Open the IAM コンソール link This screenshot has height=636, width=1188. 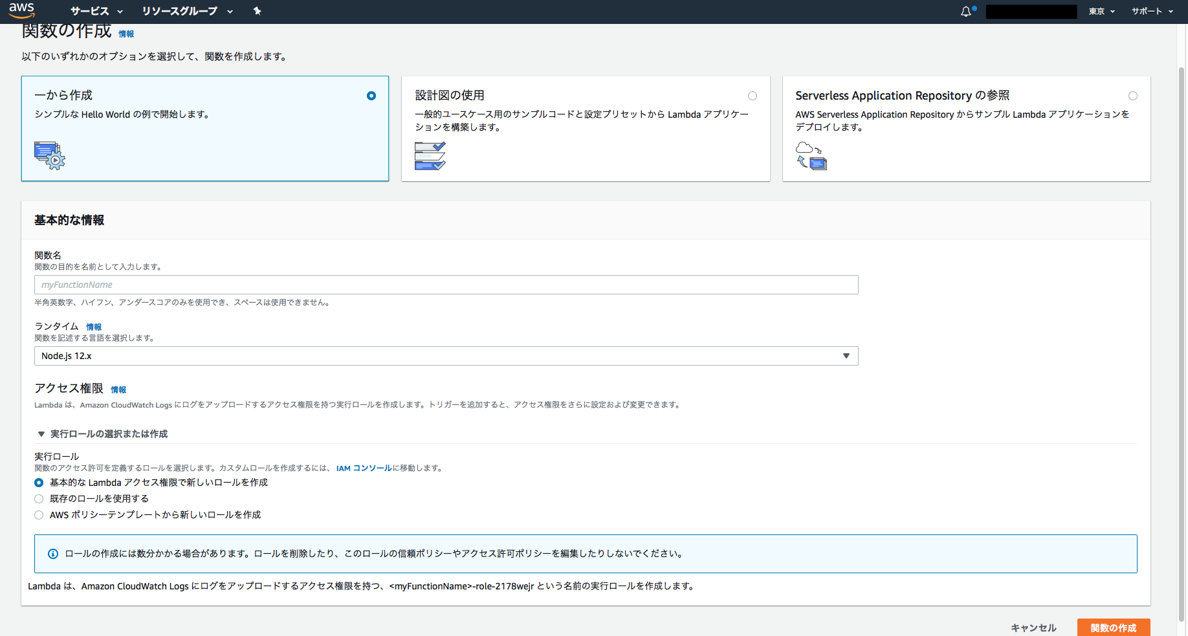click(x=364, y=468)
